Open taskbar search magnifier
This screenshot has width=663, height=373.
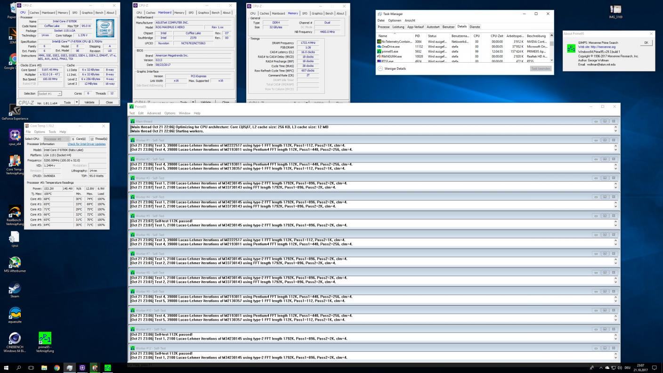click(19, 367)
